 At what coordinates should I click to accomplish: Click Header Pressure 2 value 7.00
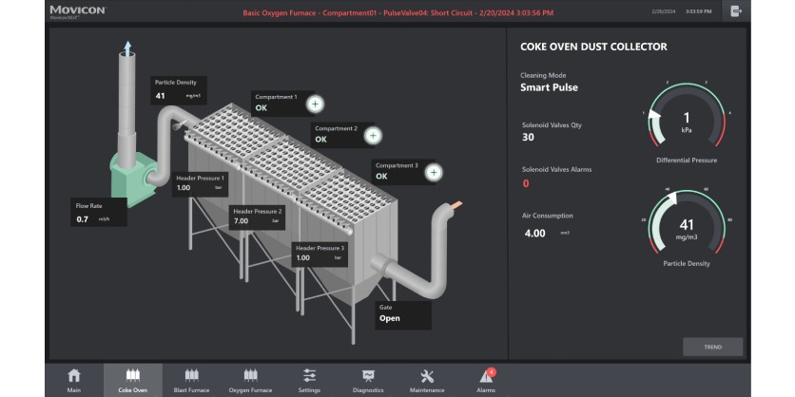[241, 220]
